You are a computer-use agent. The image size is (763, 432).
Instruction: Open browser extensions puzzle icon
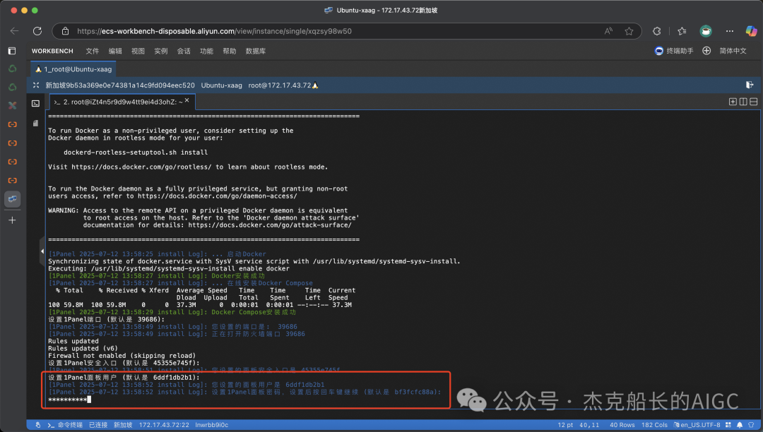pyautogui.click(x=657, y=31)
